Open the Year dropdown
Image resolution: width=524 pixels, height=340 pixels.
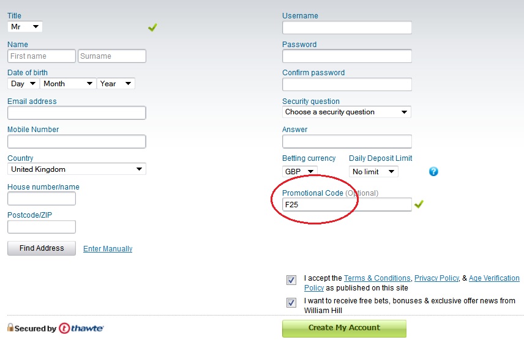tap(116, 84)
